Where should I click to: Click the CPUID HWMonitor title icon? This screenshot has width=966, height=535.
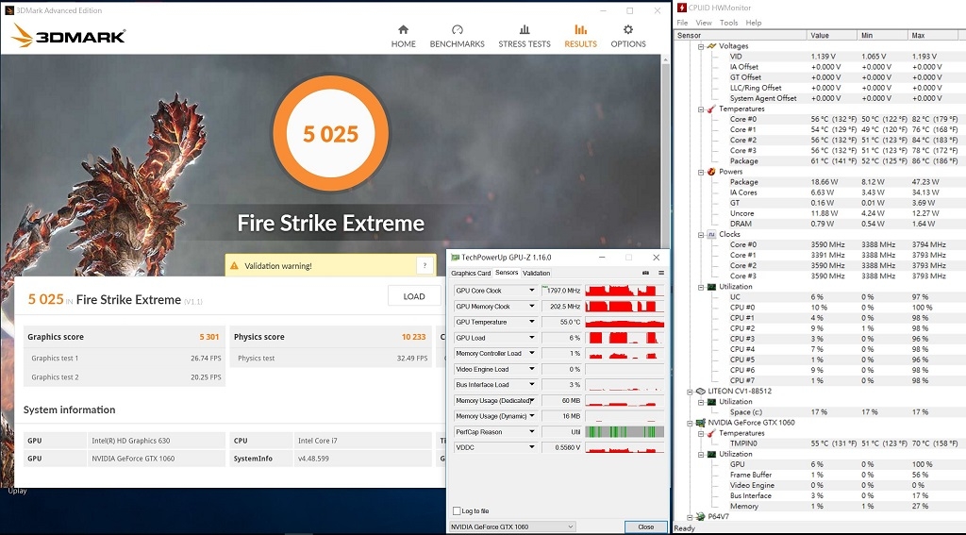tap(681, 8)
